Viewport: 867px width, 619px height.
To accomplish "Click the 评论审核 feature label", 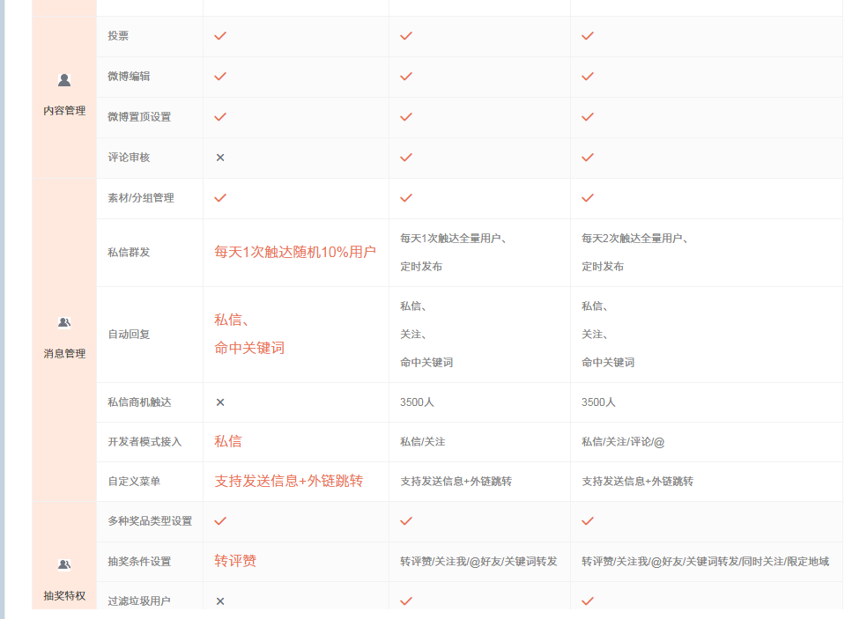I will coord(129,158).
